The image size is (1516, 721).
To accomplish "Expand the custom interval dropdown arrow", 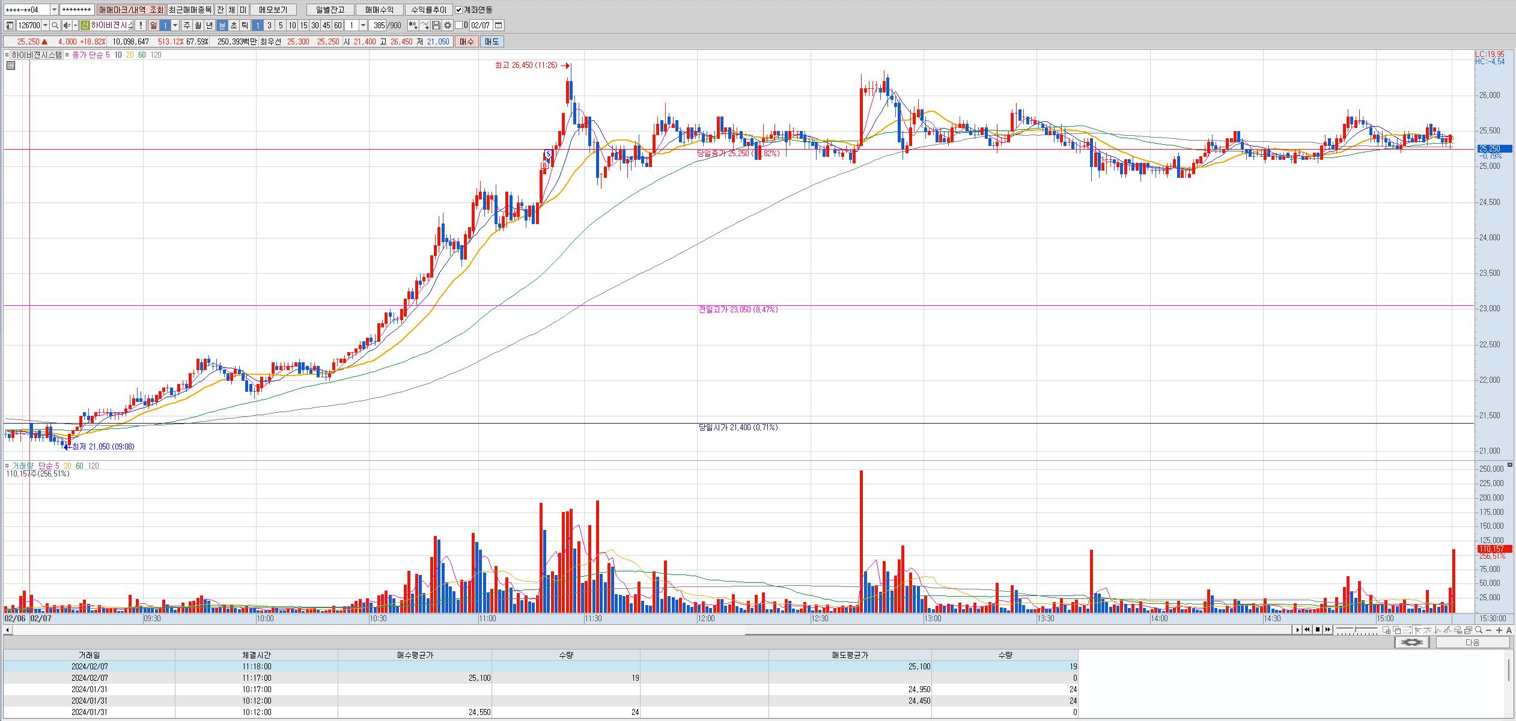I will [x=363, y=25].
